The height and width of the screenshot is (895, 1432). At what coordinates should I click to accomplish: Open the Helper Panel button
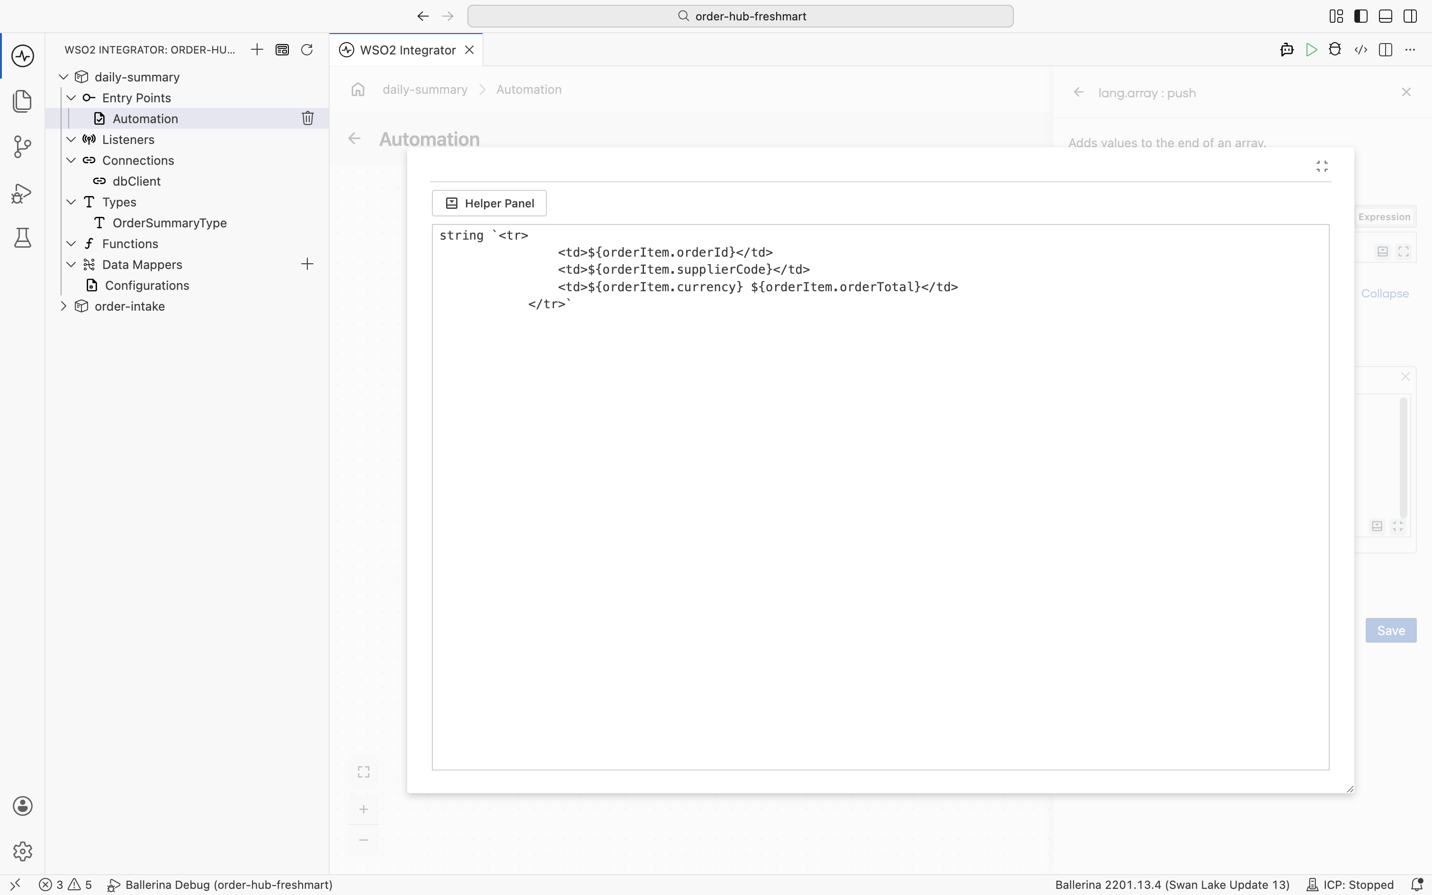click(489, 203)
